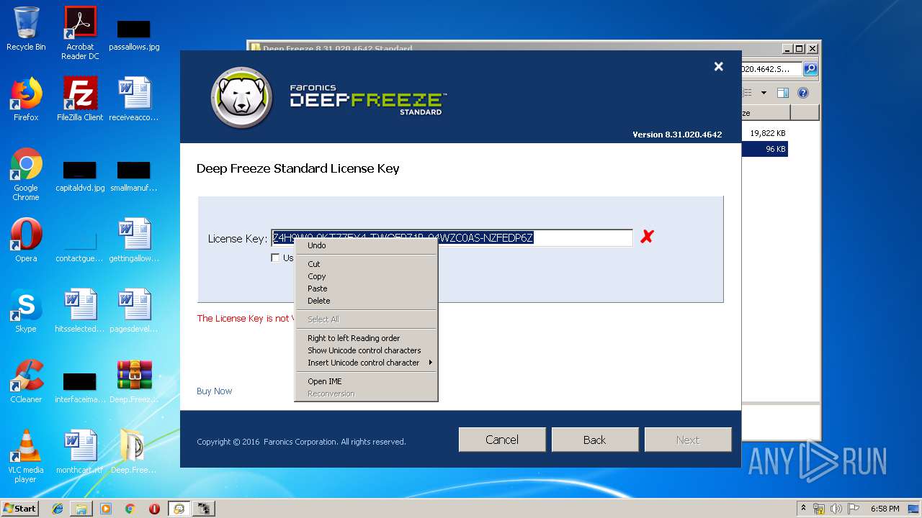This screenshot has width=922, height=518.
Task: Toggle the checkbox below the License Key field
Action: click(x=275, y=258)
